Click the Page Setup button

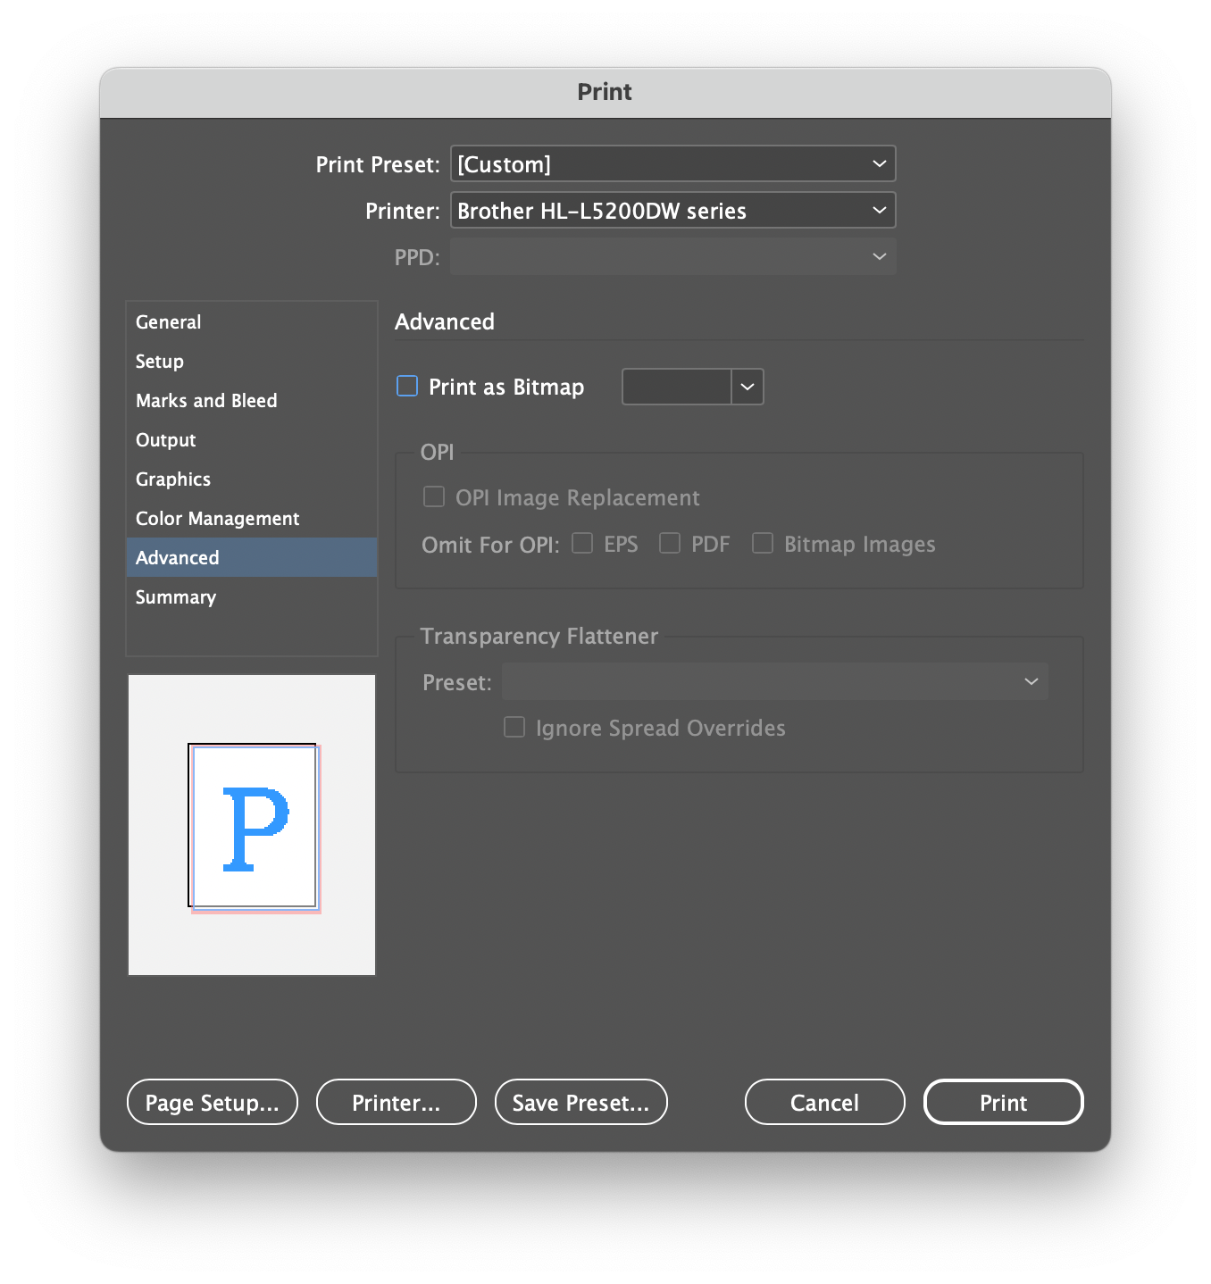(213, 1102)
